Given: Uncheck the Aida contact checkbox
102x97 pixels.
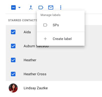Looking at the screenshot, I should tap(13, 32).
